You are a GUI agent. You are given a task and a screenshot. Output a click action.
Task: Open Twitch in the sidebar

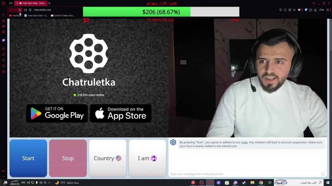(4, 40)
